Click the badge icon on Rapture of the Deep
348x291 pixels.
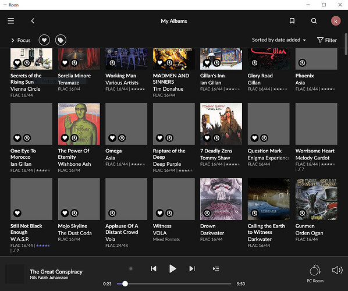click(169, 138)
